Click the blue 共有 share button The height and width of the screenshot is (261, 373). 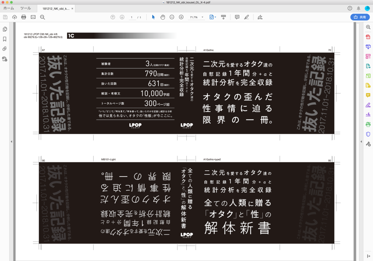[360, 17]
